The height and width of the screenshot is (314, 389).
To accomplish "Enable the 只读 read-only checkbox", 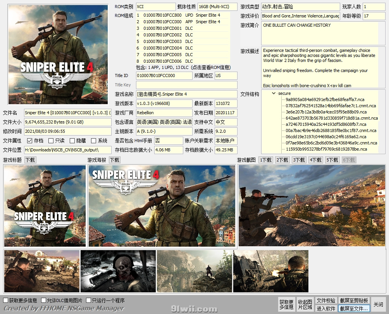I will coord(51,141).
